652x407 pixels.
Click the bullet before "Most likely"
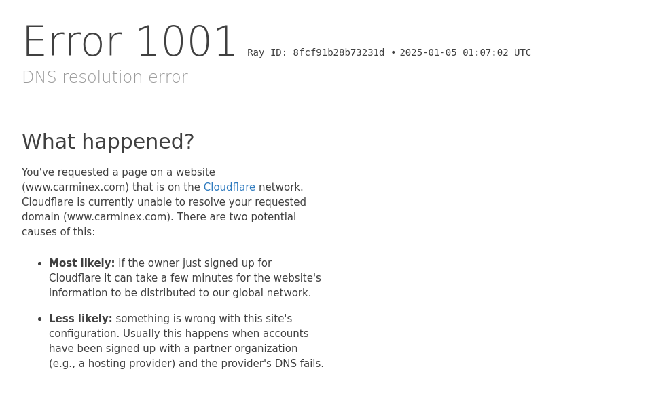39,264
